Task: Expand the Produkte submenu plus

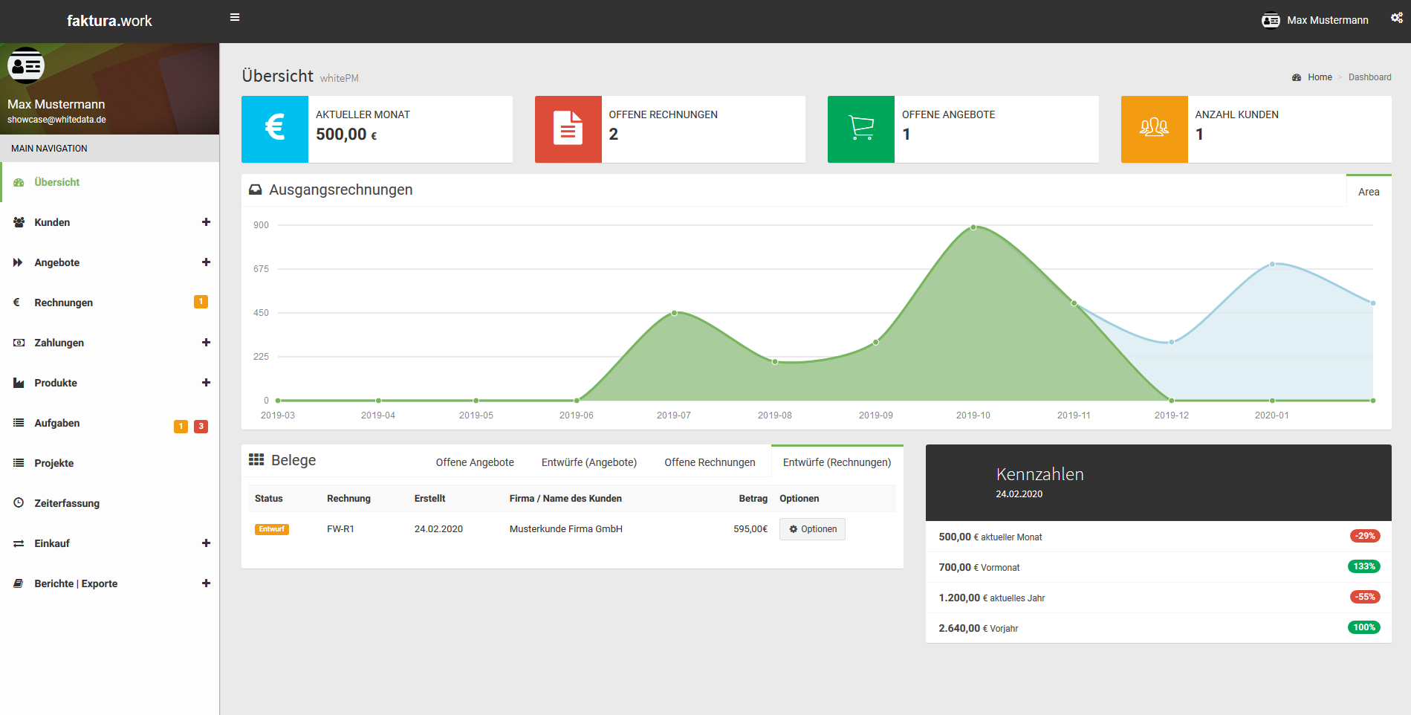Action: tap(206, 383)
